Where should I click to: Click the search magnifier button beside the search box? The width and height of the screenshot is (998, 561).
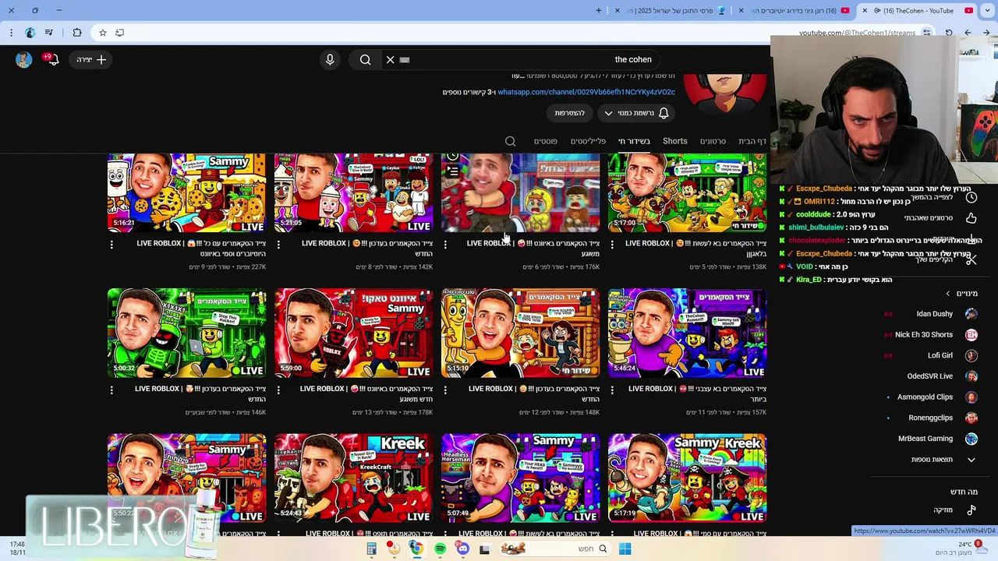pos(365,60)
